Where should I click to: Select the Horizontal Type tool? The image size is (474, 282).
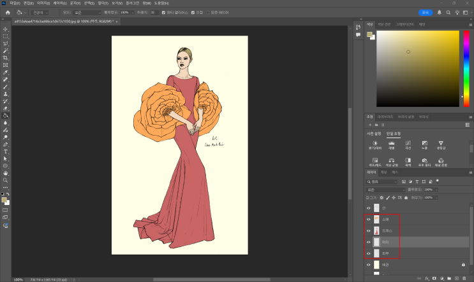point(5,152)
